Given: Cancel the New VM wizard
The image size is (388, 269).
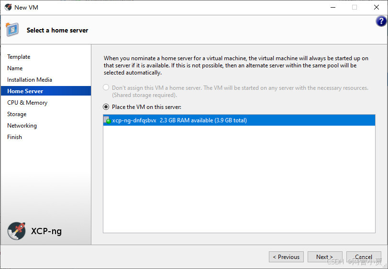Looking at the screenshot, I should [364, 257].
